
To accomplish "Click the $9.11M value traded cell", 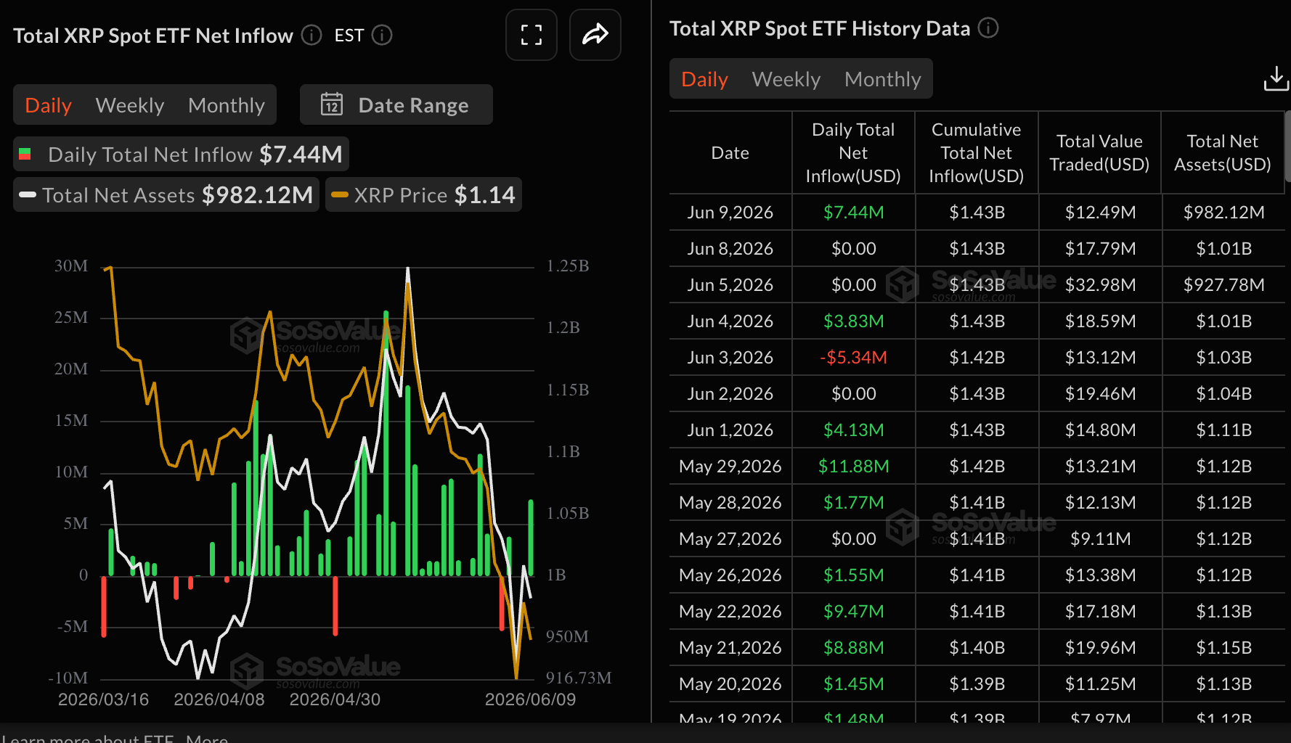I will tap(1100, 538).
